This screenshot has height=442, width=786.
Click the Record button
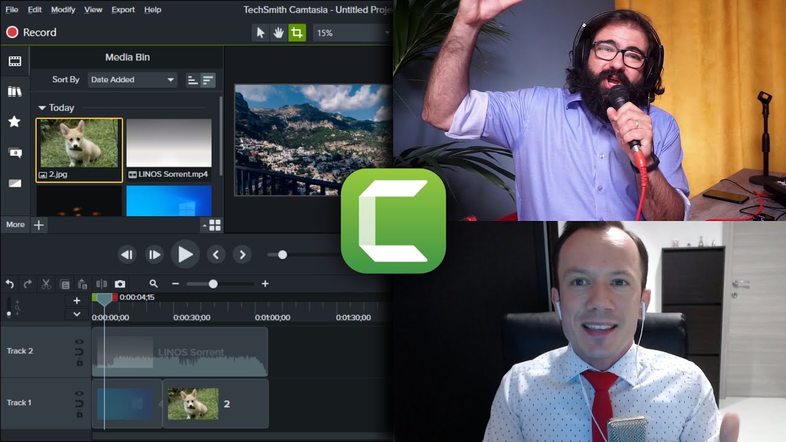click(31, 33)
